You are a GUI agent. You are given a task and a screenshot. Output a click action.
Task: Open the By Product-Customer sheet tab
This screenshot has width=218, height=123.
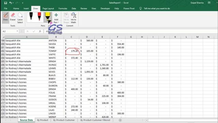click(64, 120)
